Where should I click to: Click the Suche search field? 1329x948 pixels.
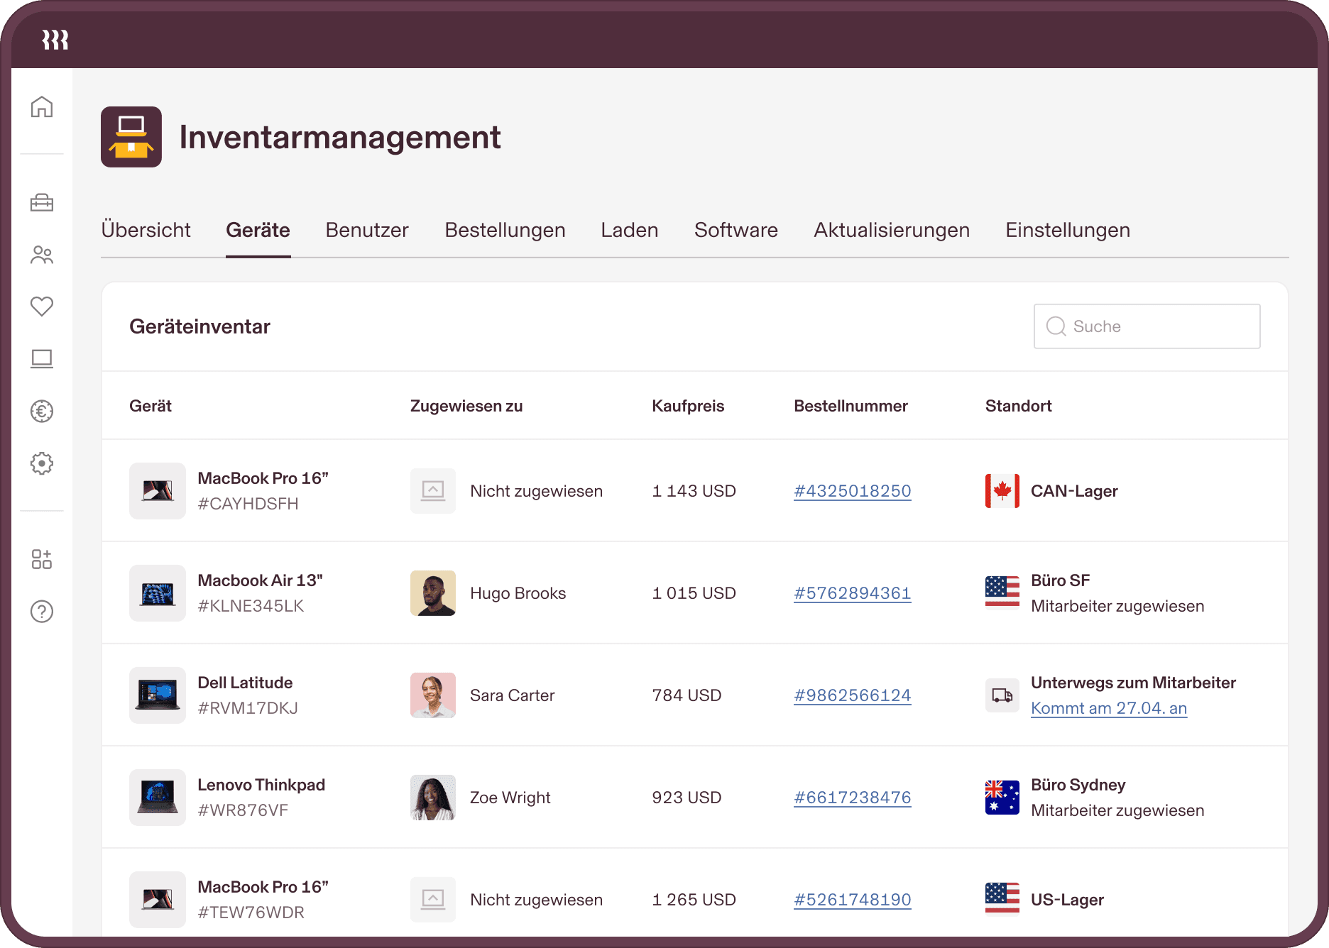(1147, 326)
